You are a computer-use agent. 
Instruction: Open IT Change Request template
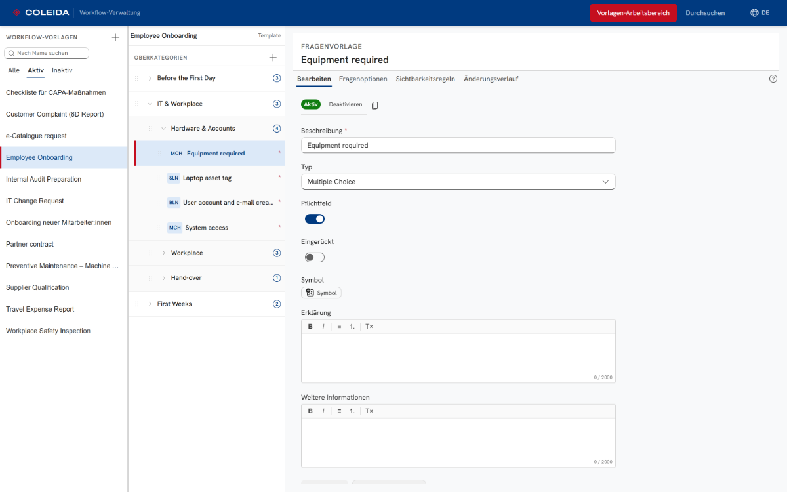(64, 201)
